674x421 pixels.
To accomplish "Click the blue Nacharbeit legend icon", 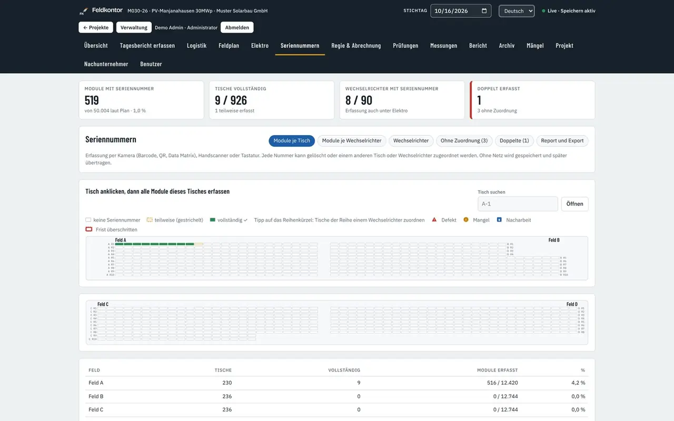I will pos(499,219).
